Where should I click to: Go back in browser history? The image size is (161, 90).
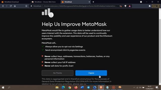3,6
